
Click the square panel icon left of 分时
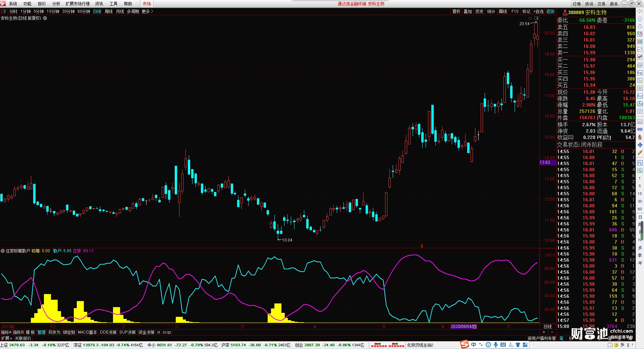click(x=4, y=11)
